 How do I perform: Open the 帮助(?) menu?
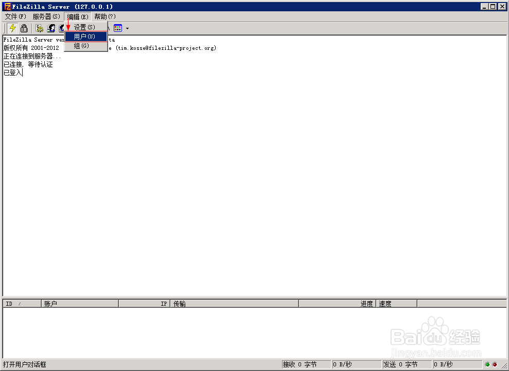point(105,16)
